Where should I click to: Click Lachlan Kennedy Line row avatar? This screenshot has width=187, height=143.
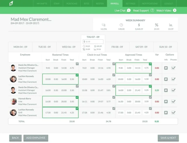[x=13, y=79]
